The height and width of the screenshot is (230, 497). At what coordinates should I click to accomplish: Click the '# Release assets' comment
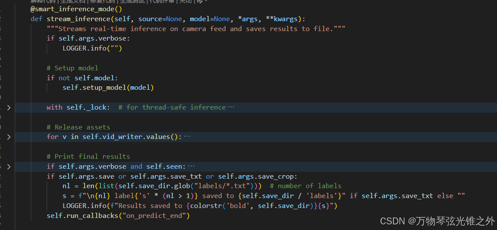[78, 127]
